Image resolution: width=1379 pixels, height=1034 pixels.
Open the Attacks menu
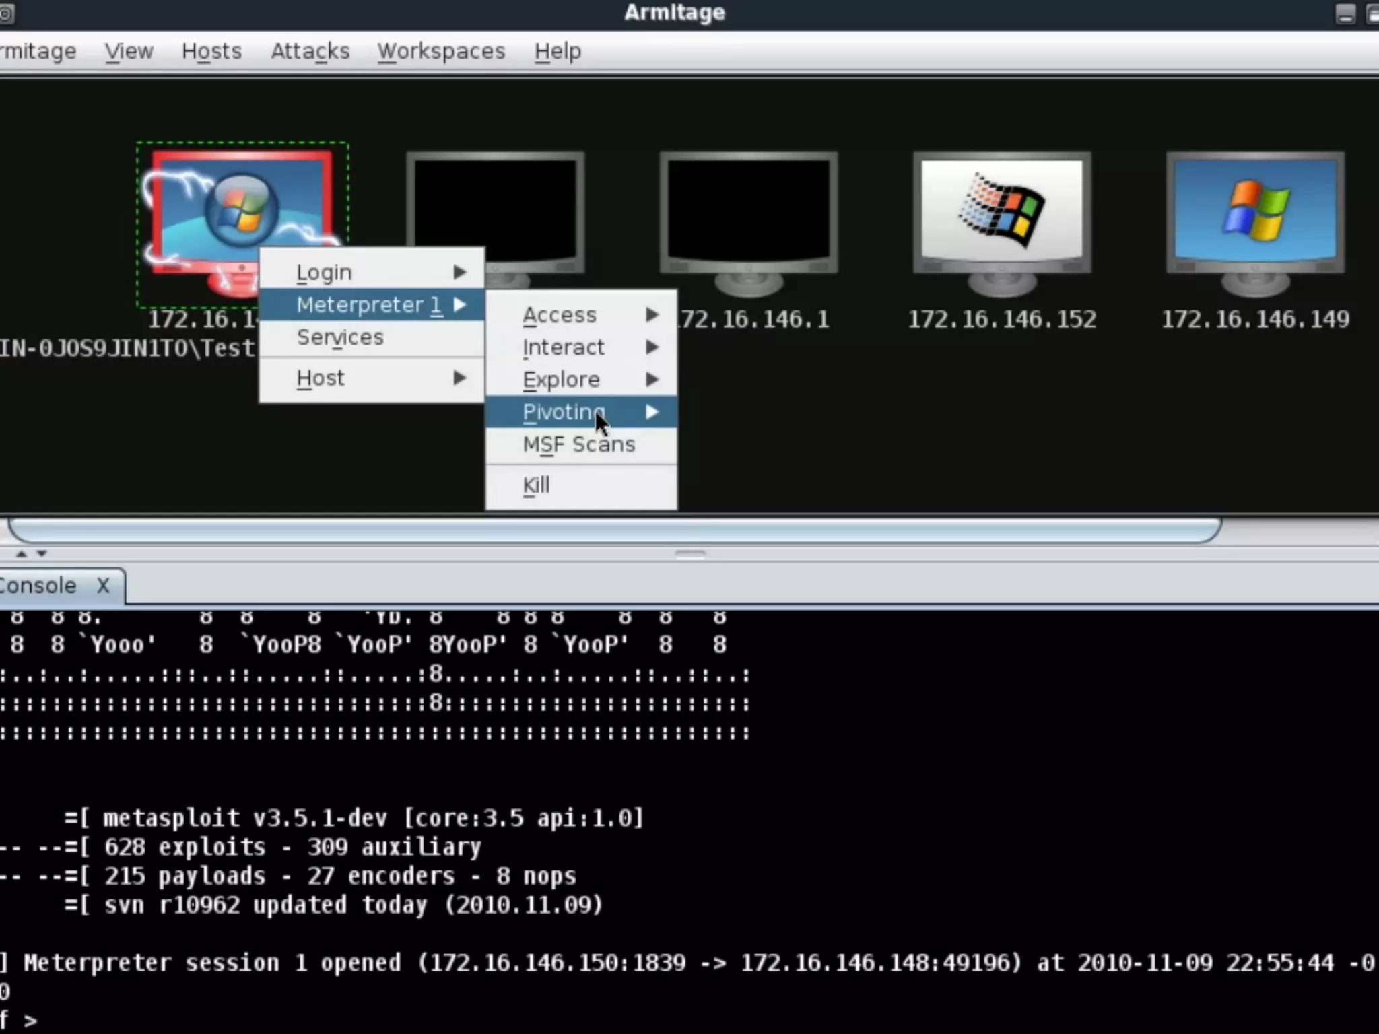[310, 51]
